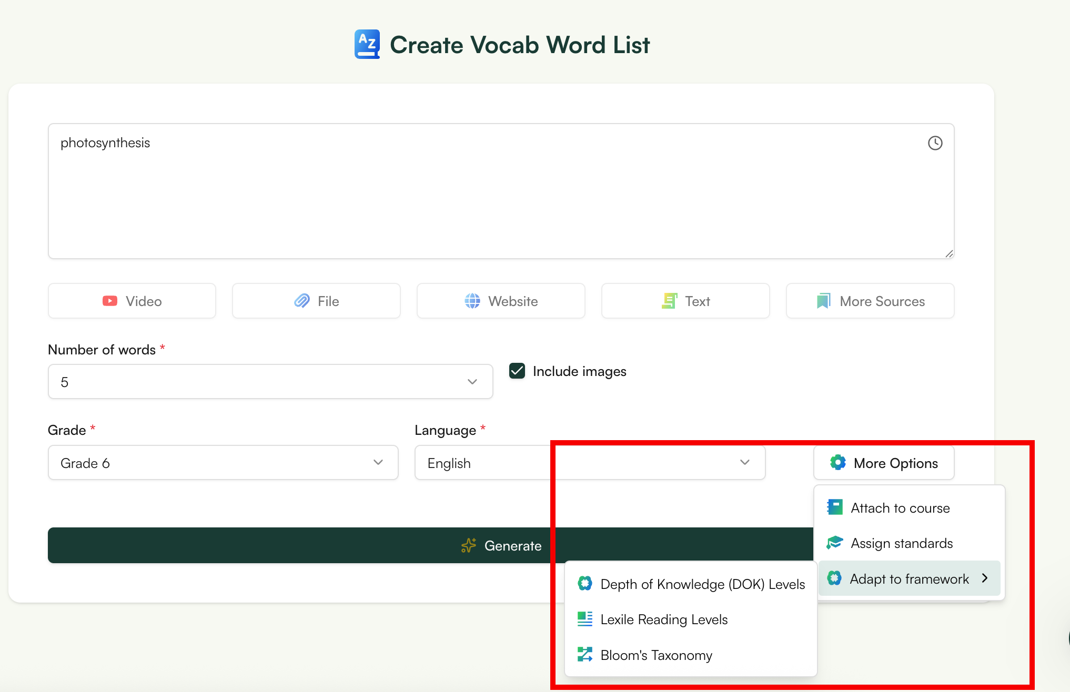Open More Sources via its bookmark icon
Viewport: 1070px width, 692px height.
pyautogui.click(x=823, y=301)
